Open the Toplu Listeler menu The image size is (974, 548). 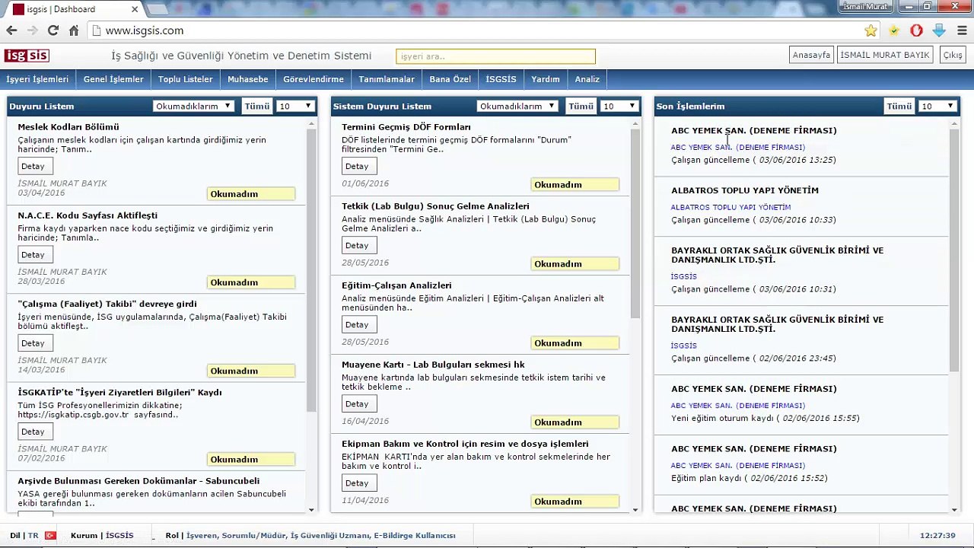[x=186, y=79]
